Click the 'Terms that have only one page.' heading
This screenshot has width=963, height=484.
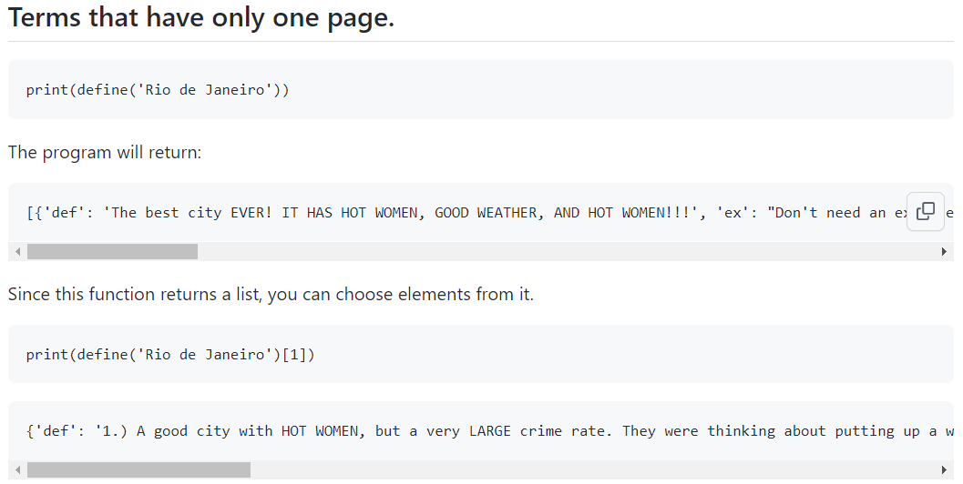pyautogui.click(x=201, y=18)
